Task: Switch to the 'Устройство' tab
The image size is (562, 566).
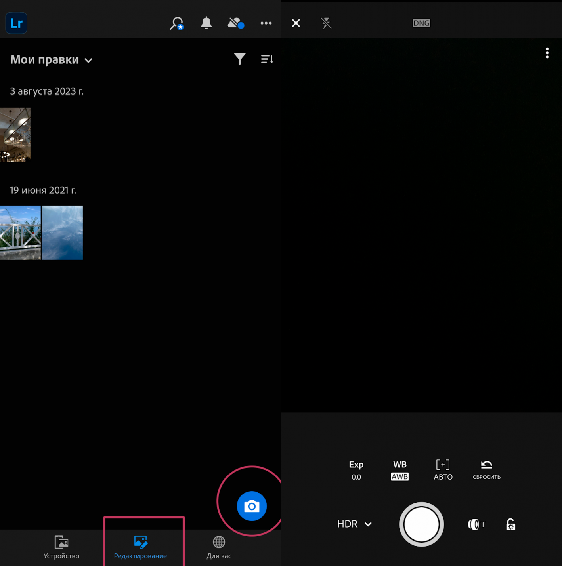Action: [61, 547]
